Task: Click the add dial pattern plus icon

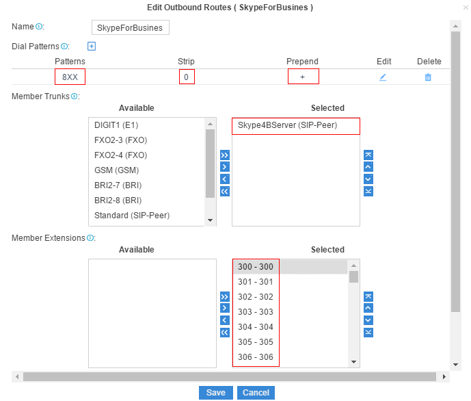Action: click(92, 47)
